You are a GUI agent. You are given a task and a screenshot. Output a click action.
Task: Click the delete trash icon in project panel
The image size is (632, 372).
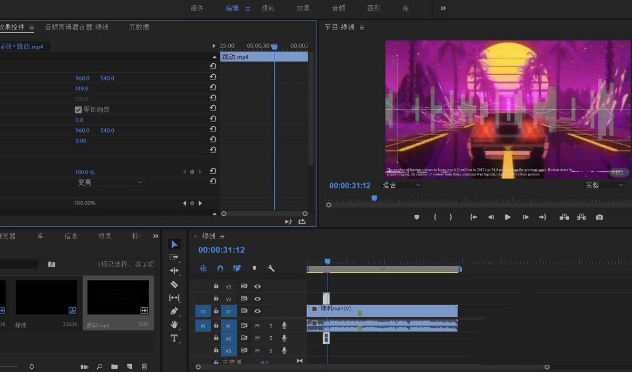tap(144, 366)
